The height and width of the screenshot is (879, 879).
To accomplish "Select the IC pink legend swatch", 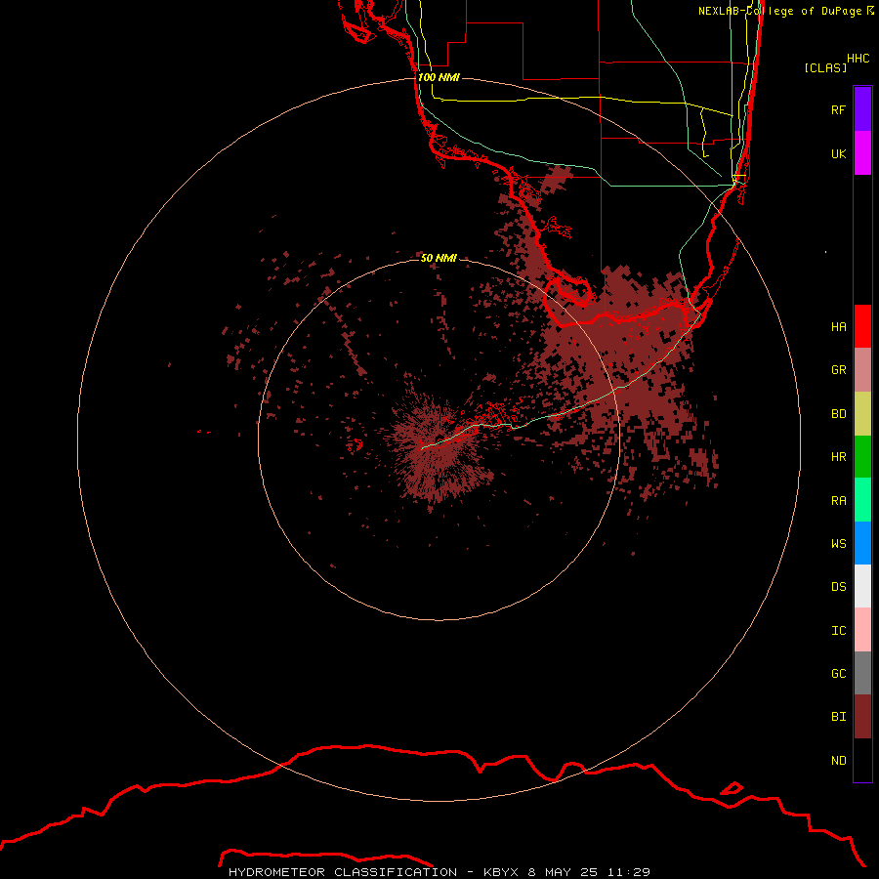I will 862,630.
